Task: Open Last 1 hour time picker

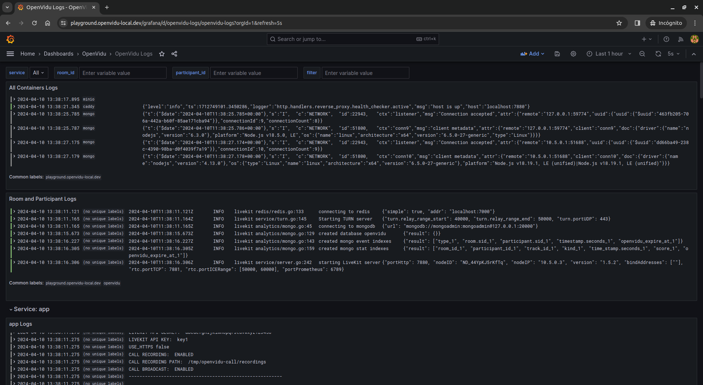Action: pyautogui.click(x=609, y=54)
